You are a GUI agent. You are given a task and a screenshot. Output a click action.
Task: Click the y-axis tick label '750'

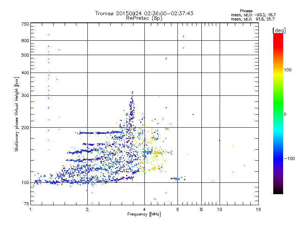click(x=25, y=24)
